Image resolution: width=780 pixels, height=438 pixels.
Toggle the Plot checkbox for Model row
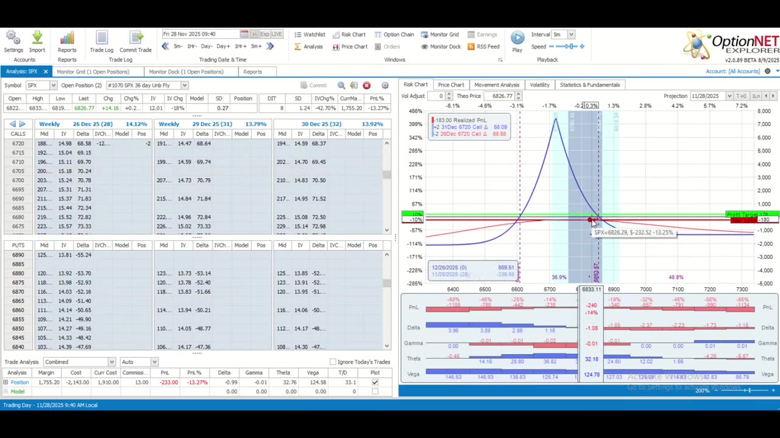[x=375, y=392]
